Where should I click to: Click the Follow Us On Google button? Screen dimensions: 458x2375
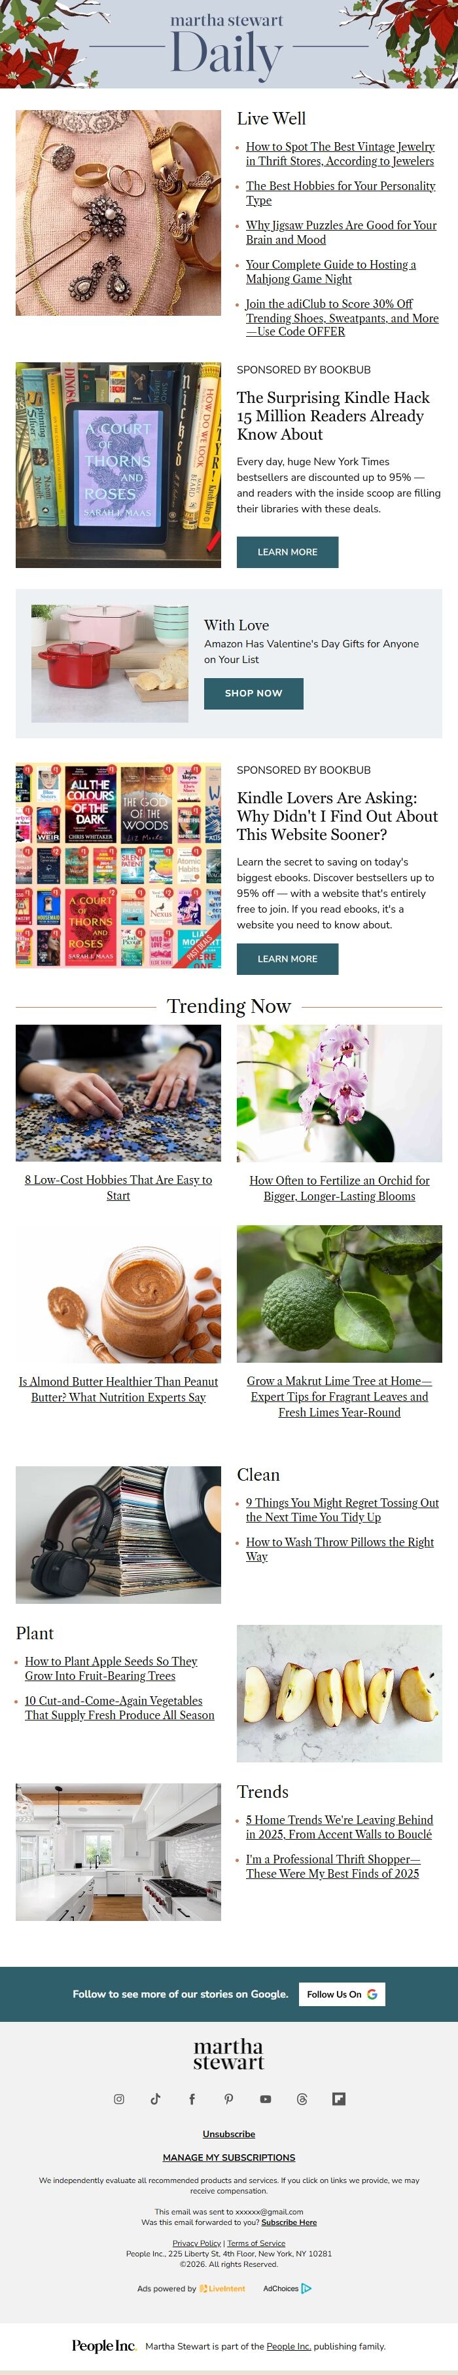(x=342, y=1993)
